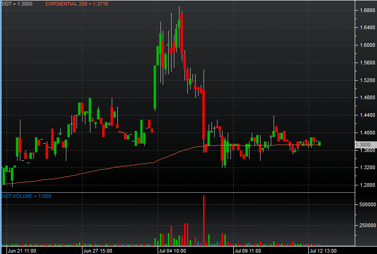Click the Jun 27 15:00 time label

point(97,250)
